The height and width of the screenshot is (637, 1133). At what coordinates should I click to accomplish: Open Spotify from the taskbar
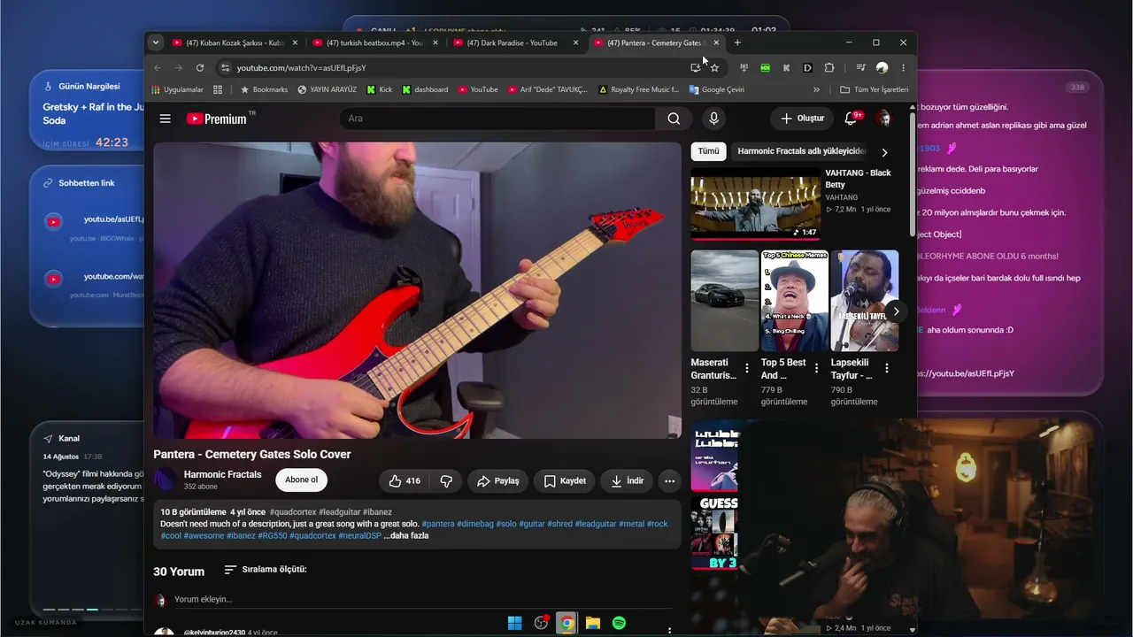[x=619, y=623]
